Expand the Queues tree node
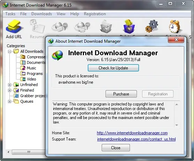 [x=9, y=101]
